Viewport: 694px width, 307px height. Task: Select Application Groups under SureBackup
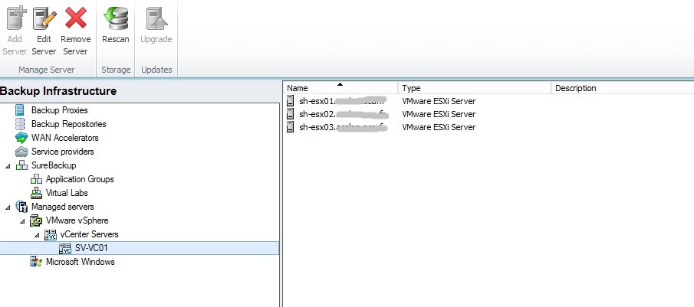click(x=80, y=179)
